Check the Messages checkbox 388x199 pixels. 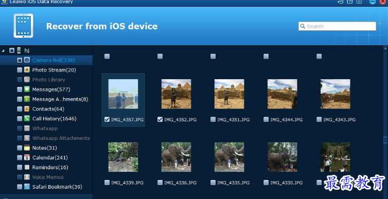point(20,89)
